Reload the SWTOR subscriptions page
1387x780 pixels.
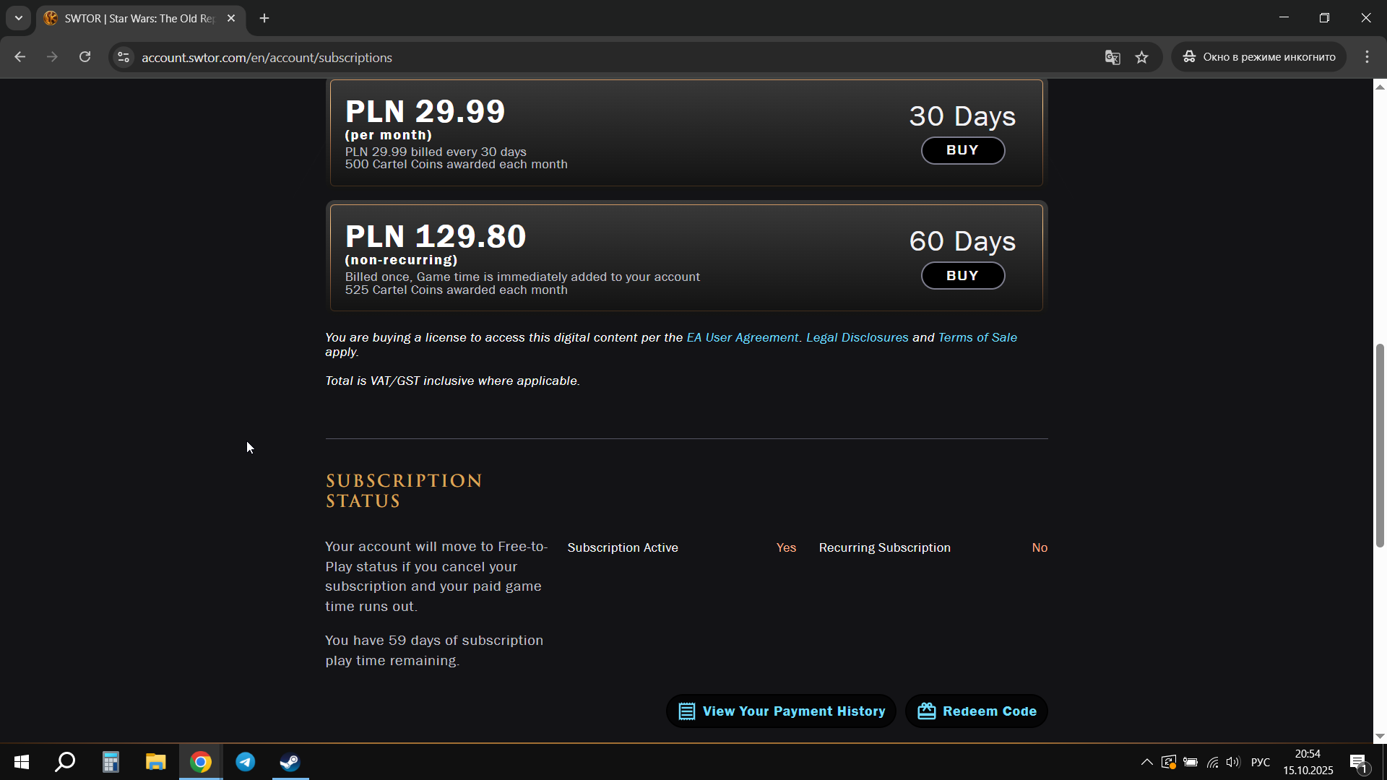click(x=85, y=58)
